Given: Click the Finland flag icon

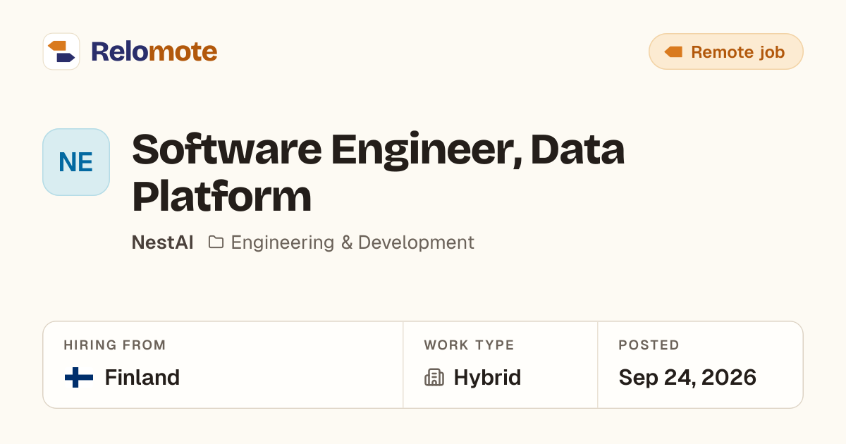Looking at the screenshot, I should pos(79,378).
